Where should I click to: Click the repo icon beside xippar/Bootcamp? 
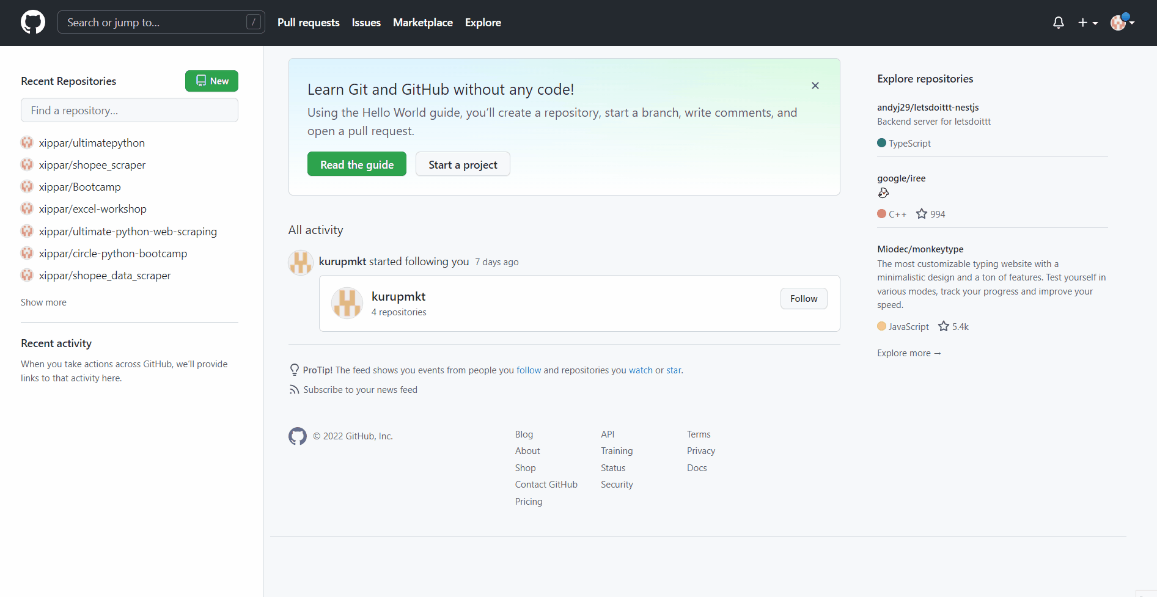[x=26, y=186]
